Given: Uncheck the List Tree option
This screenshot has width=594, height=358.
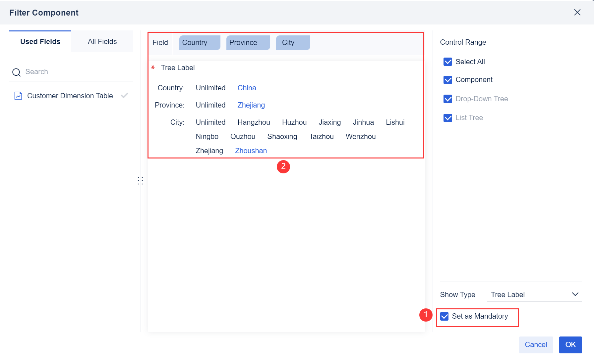Looking at the screenshot, I should pyautogui.click(x=448, y=118).
